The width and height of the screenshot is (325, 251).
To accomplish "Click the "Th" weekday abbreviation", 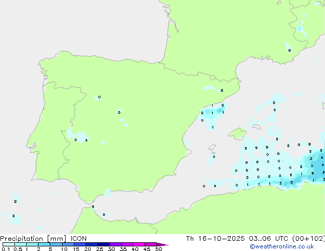I will (190, 239).
